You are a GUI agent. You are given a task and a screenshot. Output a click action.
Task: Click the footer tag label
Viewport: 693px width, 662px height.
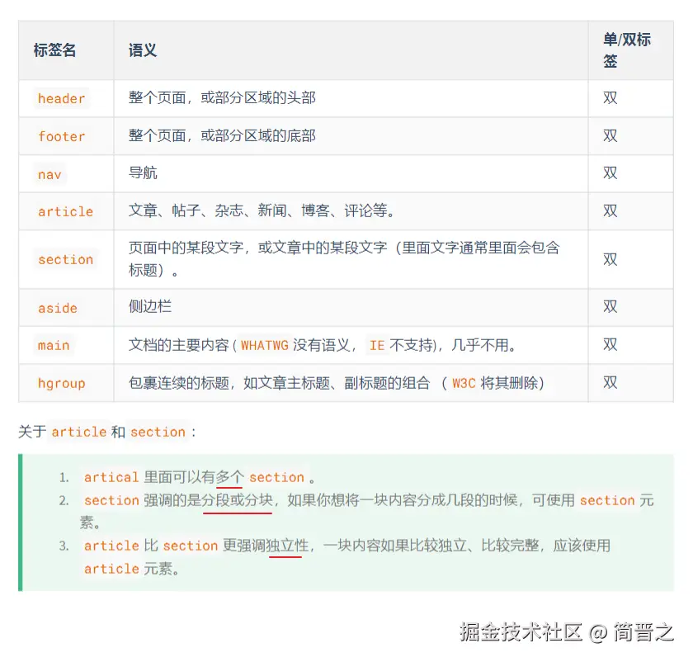(62, 136)
